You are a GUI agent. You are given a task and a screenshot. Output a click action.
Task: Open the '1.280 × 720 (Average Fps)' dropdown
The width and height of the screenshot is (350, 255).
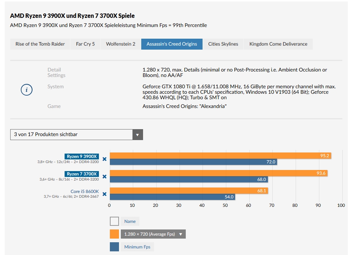click(153, 234)
